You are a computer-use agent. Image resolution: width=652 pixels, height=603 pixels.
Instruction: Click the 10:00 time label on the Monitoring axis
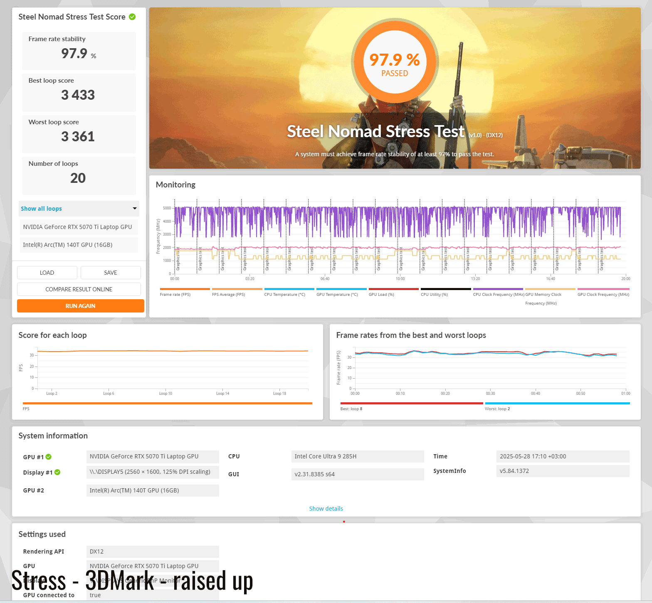pyautogui.click(x=400, y=279)
